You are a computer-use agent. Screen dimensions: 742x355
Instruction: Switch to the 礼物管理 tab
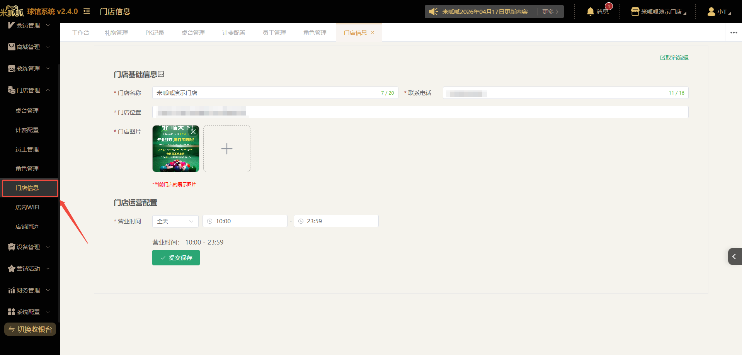point(116,32)
